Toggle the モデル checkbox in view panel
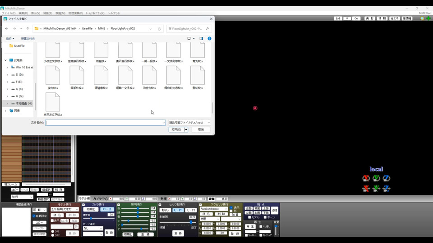 tap(249, 217)
